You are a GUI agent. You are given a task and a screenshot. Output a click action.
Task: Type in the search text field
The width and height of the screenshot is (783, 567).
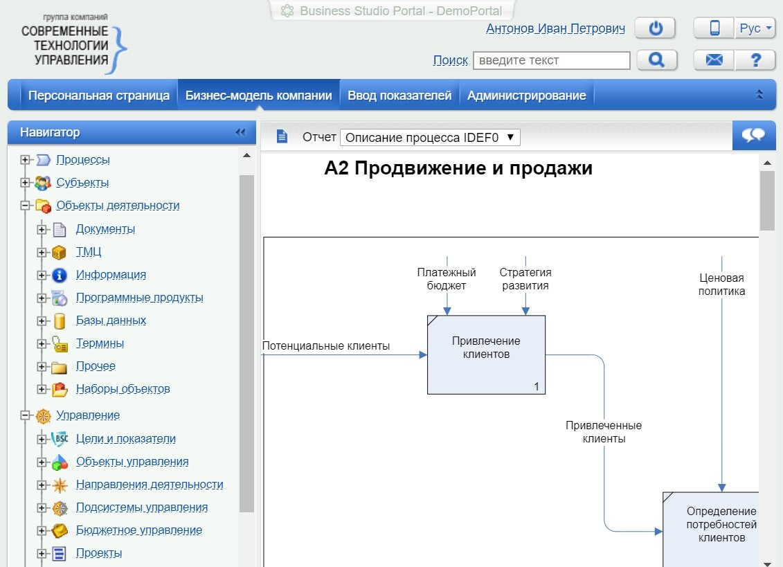pyautogui.click(x=550, y=60)
